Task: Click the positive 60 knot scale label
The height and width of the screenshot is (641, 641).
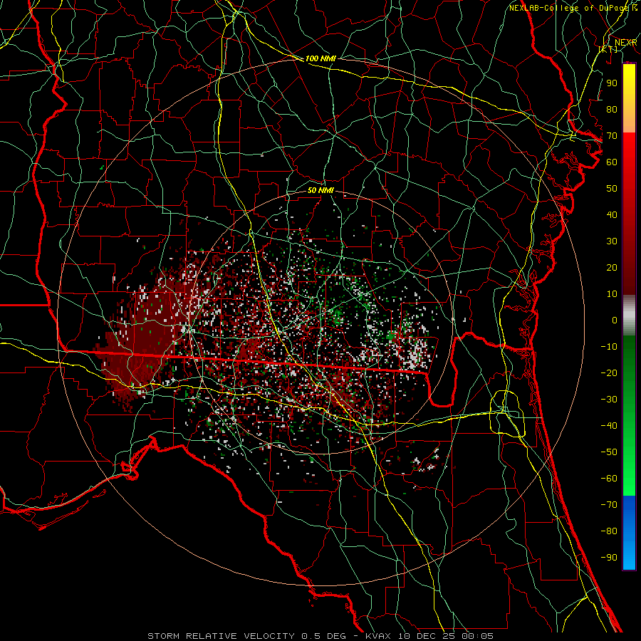Action: coord(612,162)
